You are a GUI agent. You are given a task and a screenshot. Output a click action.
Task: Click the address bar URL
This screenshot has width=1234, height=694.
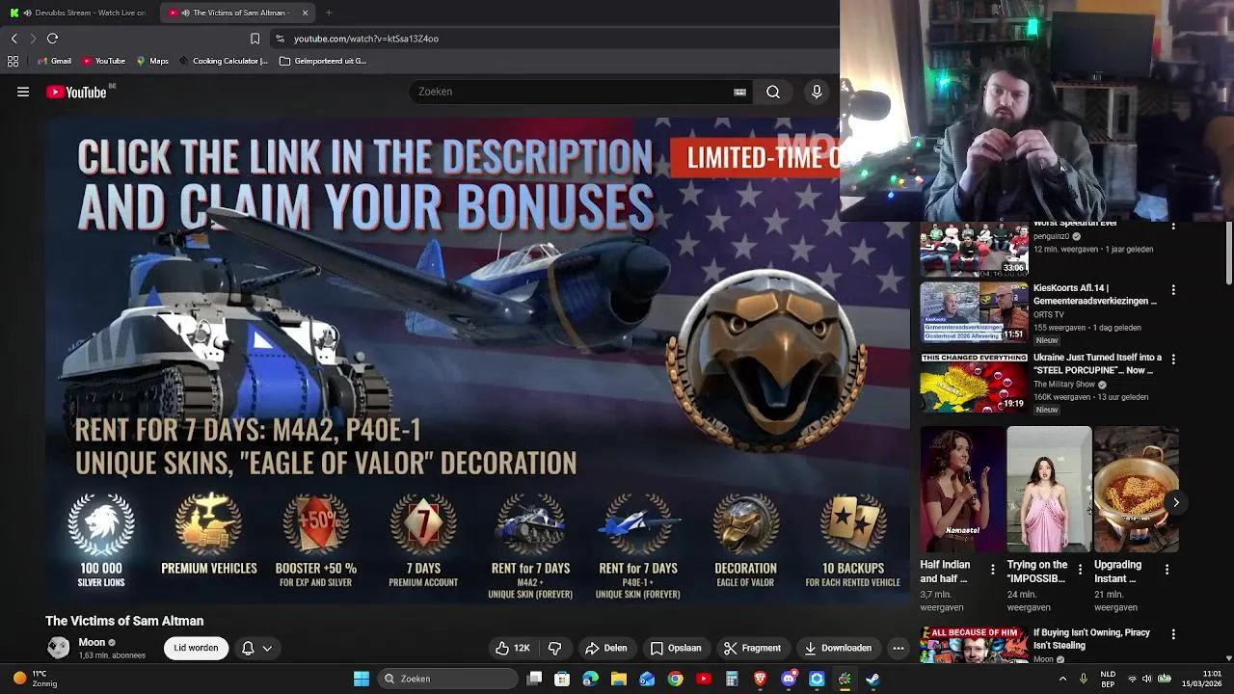tap(366, 39)
